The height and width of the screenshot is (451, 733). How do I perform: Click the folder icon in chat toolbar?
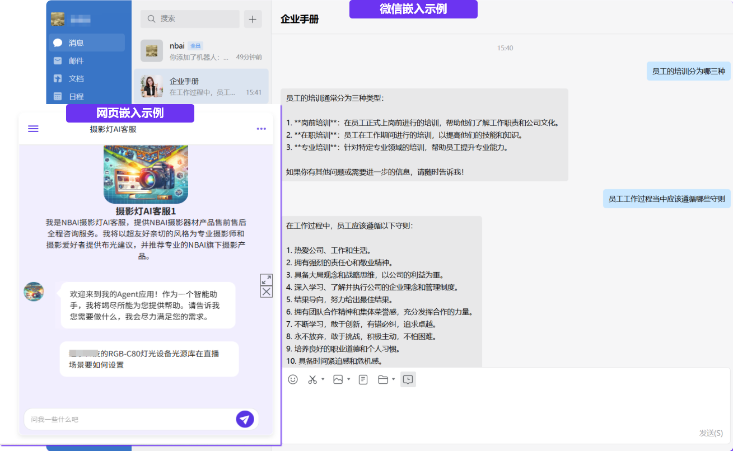click(383, 379)
